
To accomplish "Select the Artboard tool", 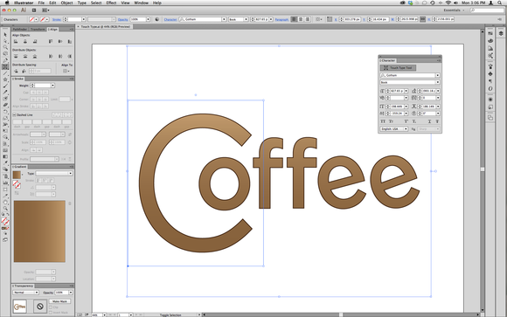I will [x=5, y=189].
